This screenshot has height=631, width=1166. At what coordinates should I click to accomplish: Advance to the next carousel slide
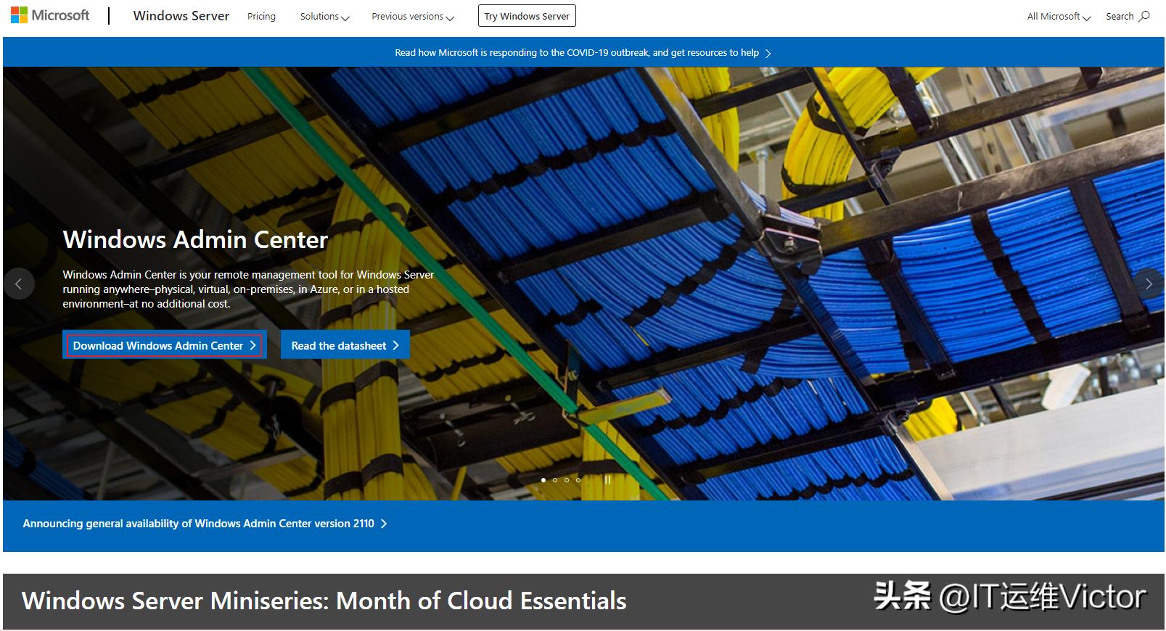click(x=1149, y=284)
